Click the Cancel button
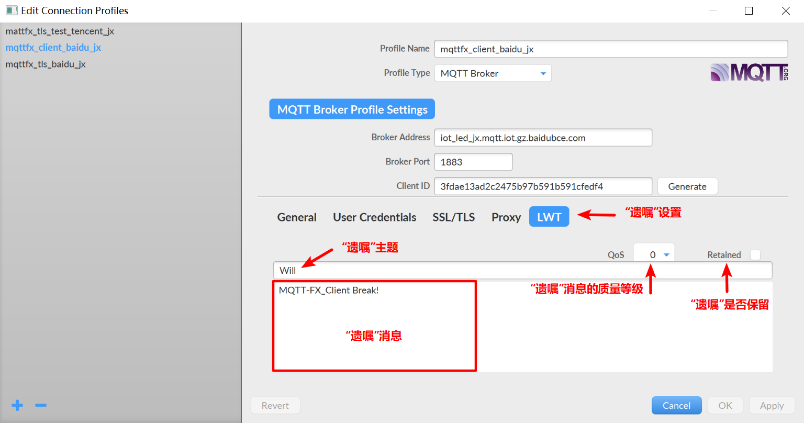This screenshot has width=804, height=423. coord(677,405)
